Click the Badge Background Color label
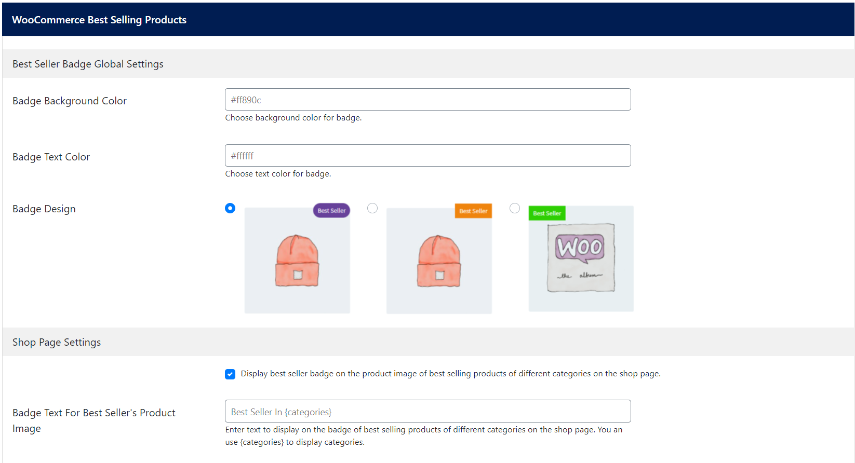Viewport: 855px width, 463px height. pyautogui.click(x=70, y=101)
